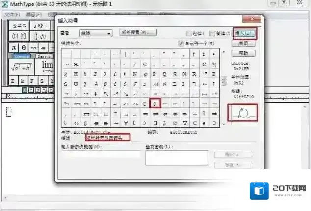Insert the pi symbol from MathType toolbar
This screenshot has width=311, height=211.
click(x=13, y=48)
